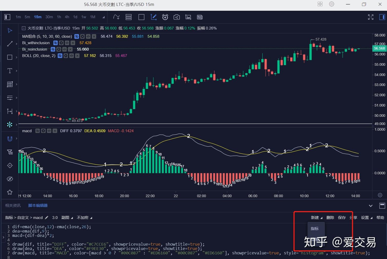The height and width of the screenshot is (259, 387).
Task: Open the news panel icon
Action: (200, 17)
